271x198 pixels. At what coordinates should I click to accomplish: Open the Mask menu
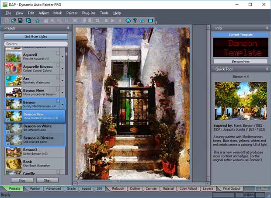pyautogui.click(x=58, y=13)
